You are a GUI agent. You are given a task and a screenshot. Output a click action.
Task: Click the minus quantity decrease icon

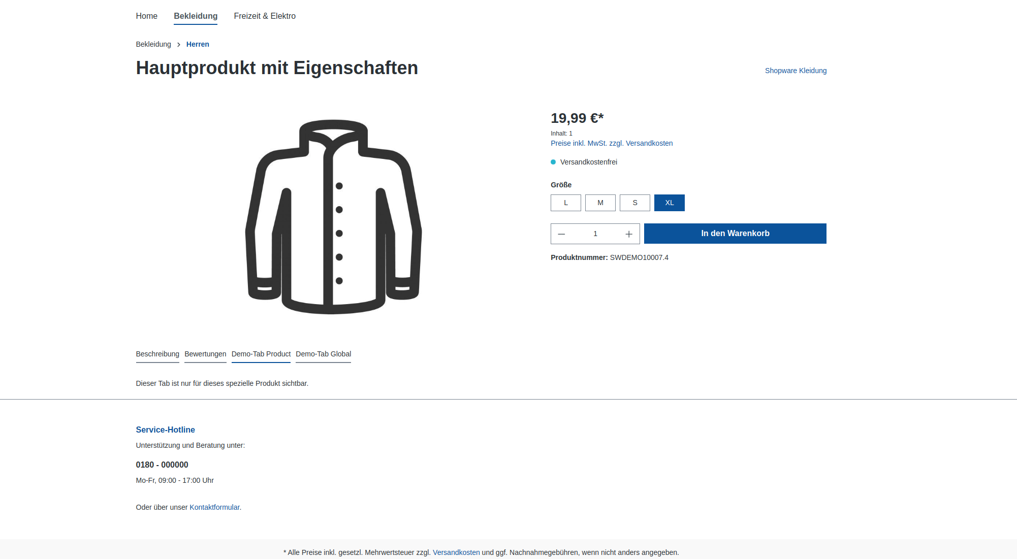point(561,234)
